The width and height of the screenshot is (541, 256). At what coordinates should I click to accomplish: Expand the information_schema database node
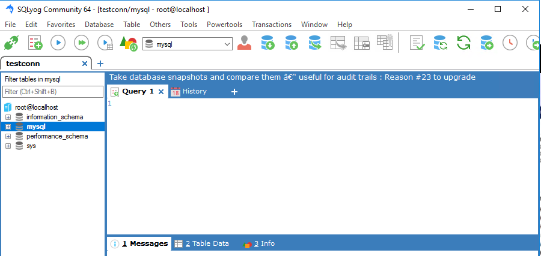[x=8, y=118]
